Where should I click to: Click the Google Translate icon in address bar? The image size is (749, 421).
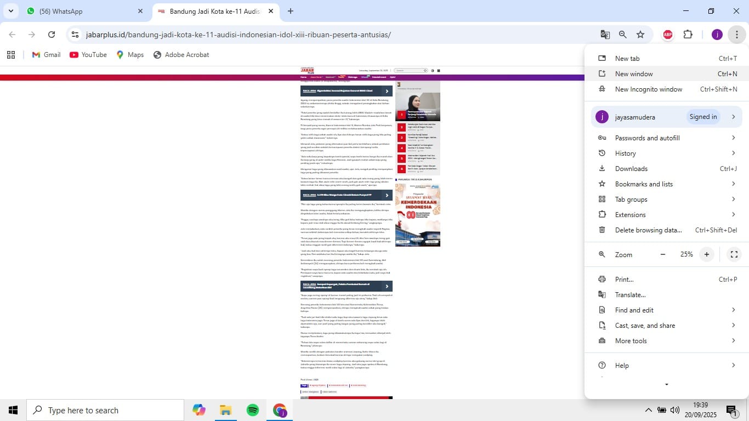tap(605, 35)
